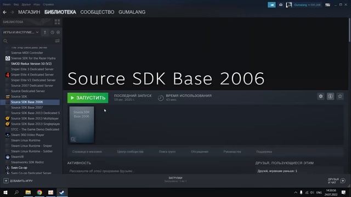
Task: Add Source SDK Base 2006 to favorites star
Action: 340,96
